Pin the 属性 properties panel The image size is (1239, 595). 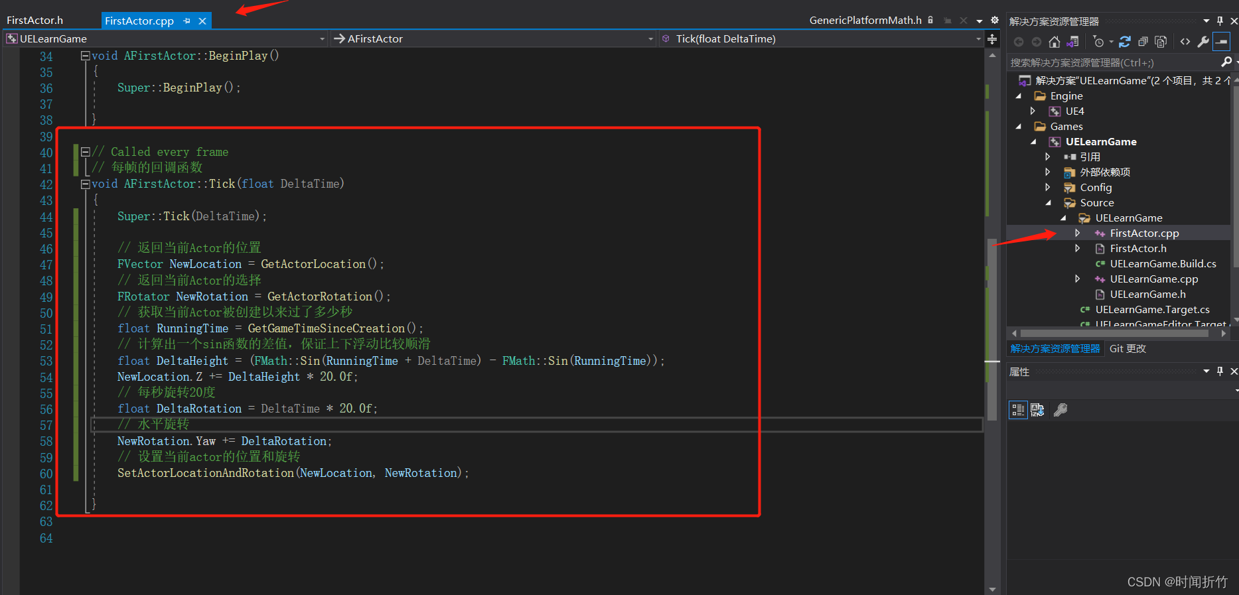[x=1220, y=371]
